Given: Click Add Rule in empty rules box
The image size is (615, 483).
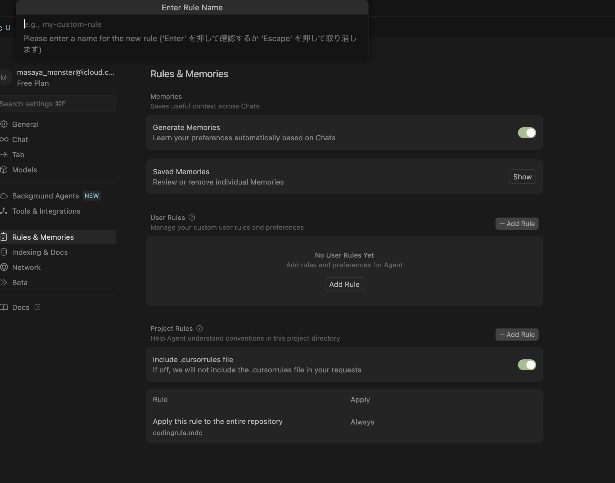Looking at the screenshot, I should point(344,284).
